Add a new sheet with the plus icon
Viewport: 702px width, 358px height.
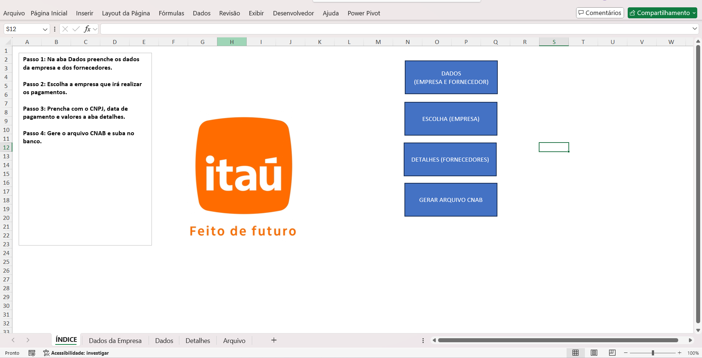click(x=273, y=340)
